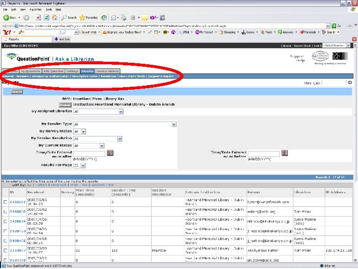Click the Refresh page icon
This screenshot has width=358, height=269.
click(x=46, y=17)
